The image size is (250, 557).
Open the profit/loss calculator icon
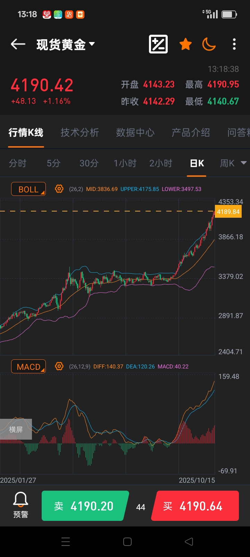158,44
